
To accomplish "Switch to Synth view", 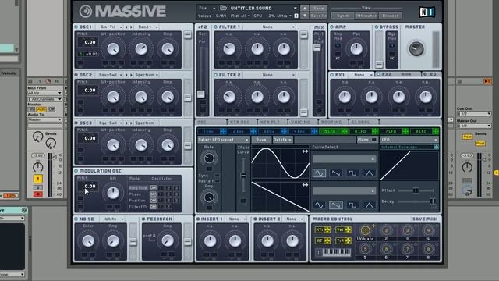I will [x=342, y=16].
